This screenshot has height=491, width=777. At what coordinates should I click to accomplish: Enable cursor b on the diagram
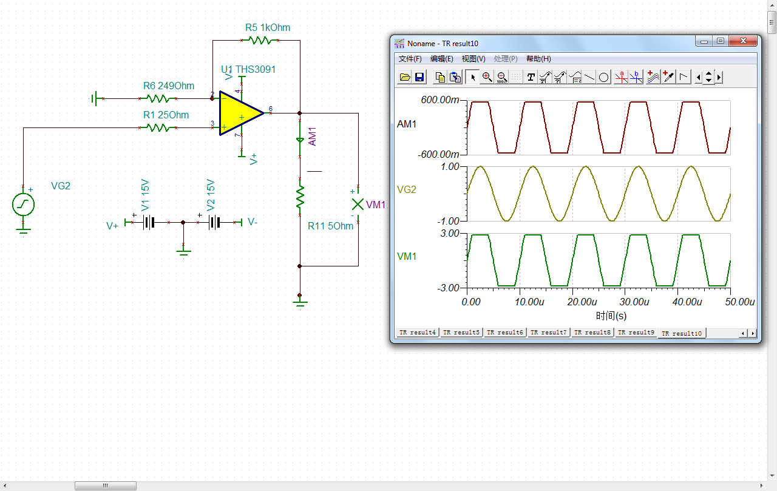(x=636, y=77)
